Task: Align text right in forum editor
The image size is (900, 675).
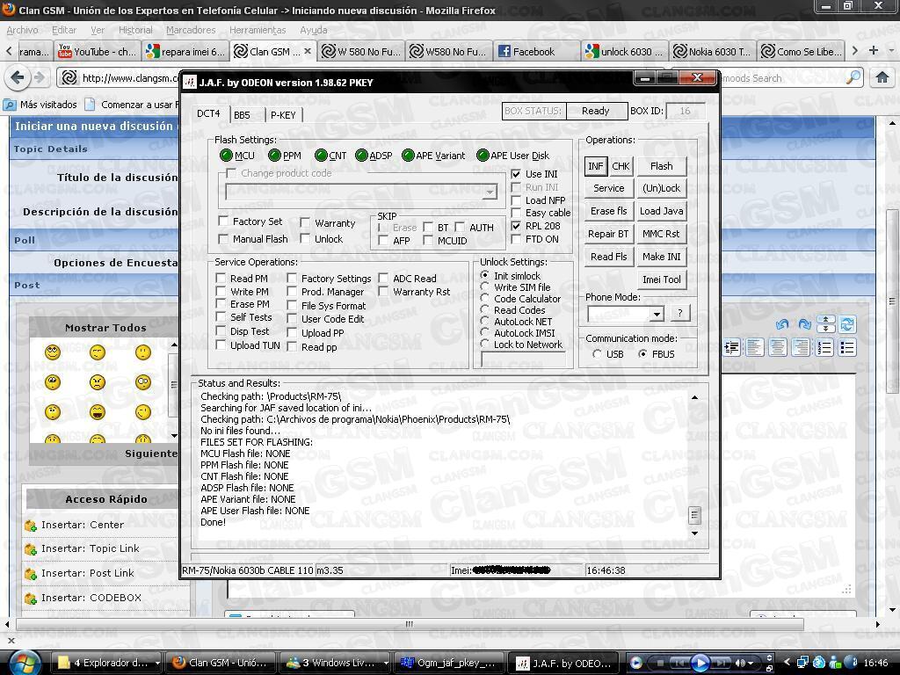Action: (x=800, y=348)
